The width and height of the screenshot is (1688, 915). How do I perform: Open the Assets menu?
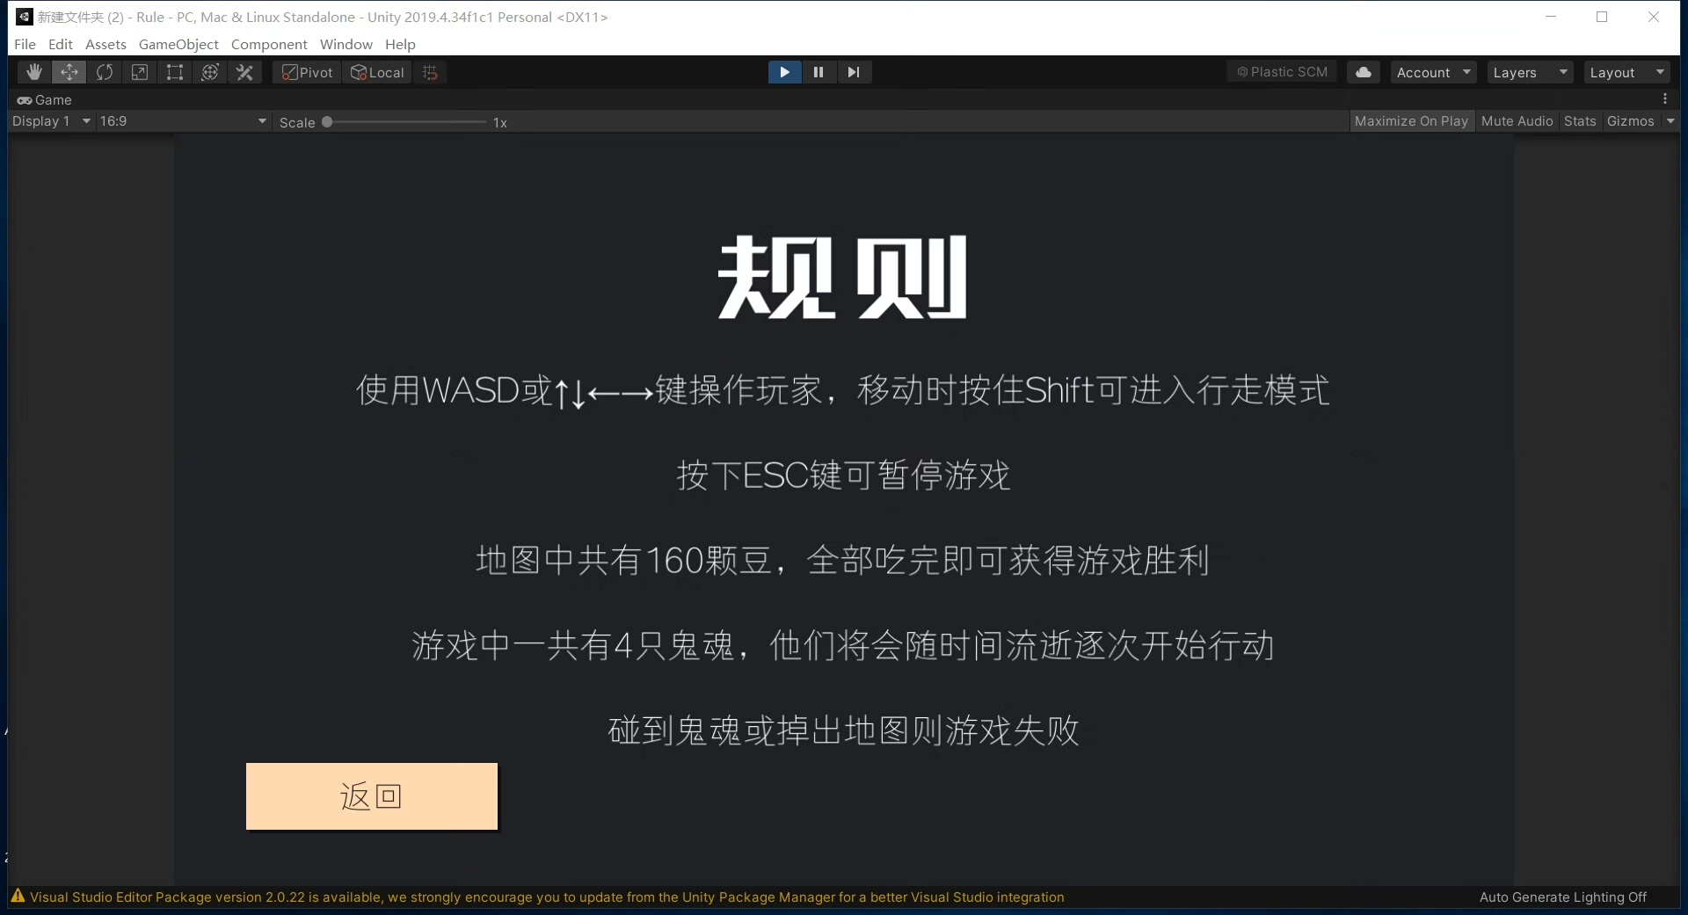tap(105, 44)
